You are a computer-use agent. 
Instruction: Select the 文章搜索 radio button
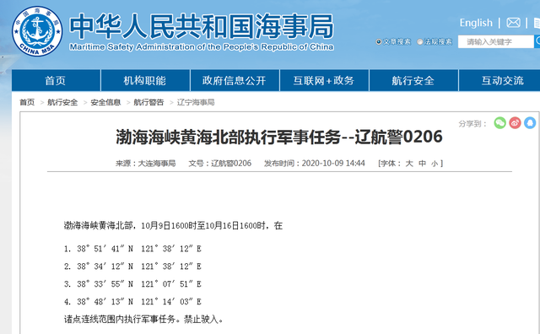[x=379, y=41]
